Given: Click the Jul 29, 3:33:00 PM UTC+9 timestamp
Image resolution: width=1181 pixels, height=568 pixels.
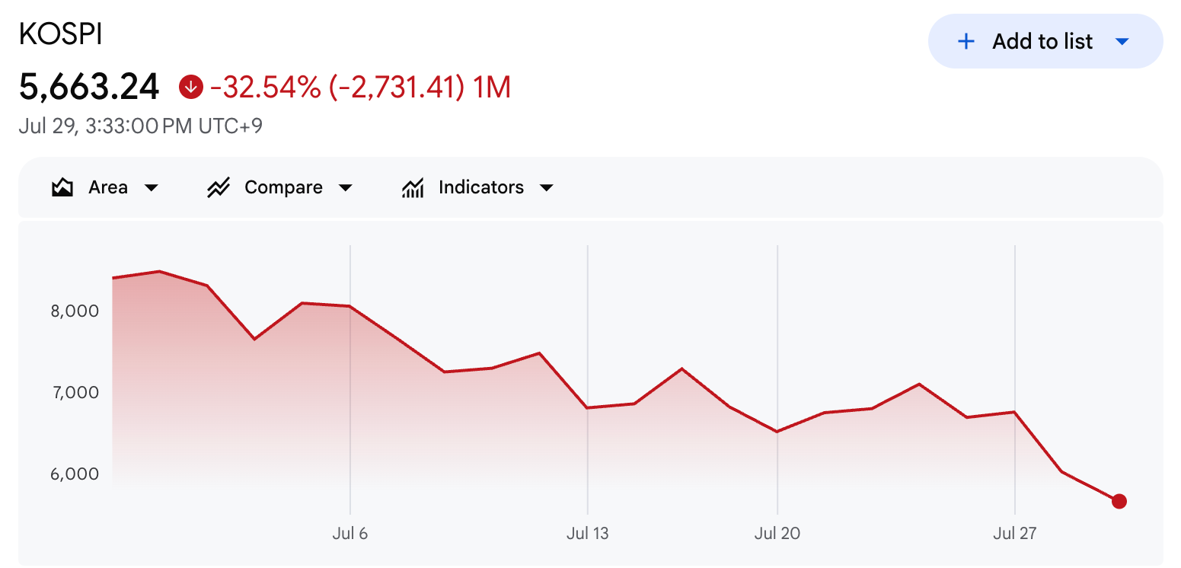Looking at the screenshot, I should coord(141,126).
